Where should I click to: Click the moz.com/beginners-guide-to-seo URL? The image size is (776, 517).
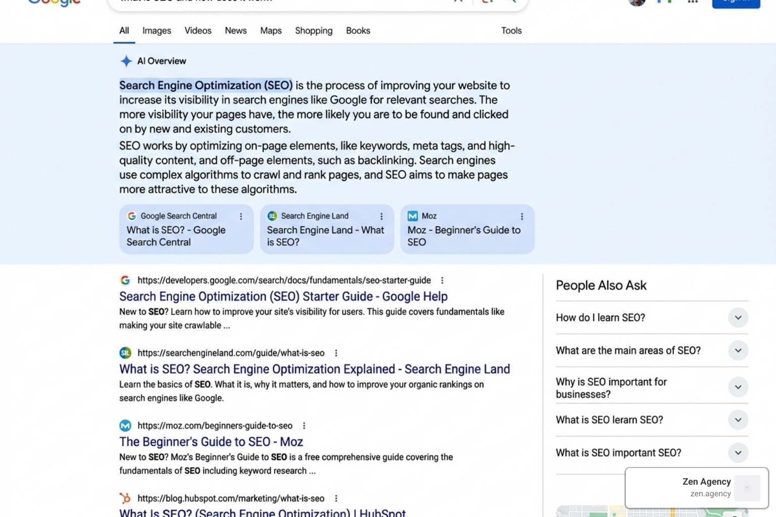pos(215,426)
